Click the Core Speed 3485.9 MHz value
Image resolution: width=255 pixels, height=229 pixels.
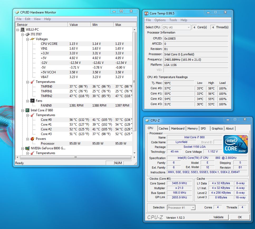click(179, 183)
